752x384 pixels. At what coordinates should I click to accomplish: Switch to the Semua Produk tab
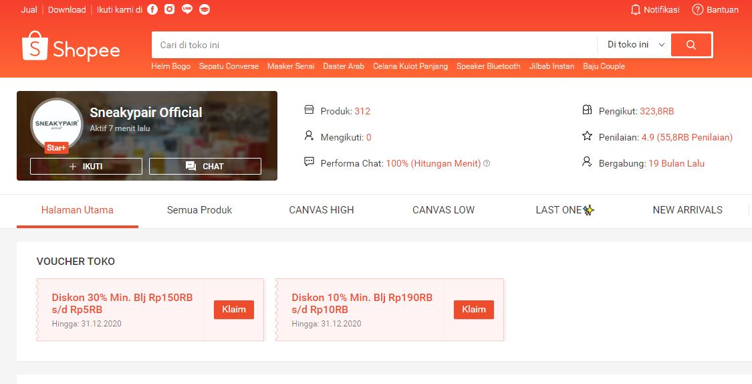pyautogui.click(x=199, y=210)
